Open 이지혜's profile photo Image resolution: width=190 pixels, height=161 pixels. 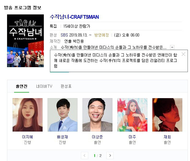click(28, 115)
